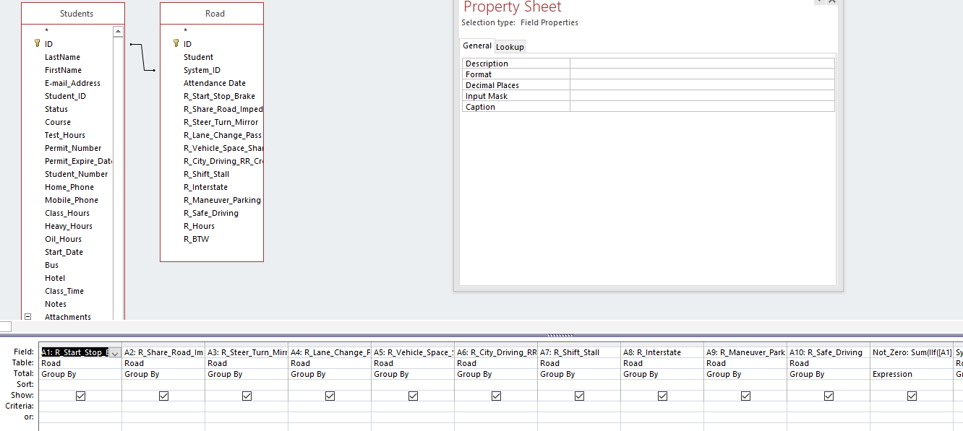Select R_BTW field in Road table
The height and width of the screenshot is (431, 963).
click(196, 239)
